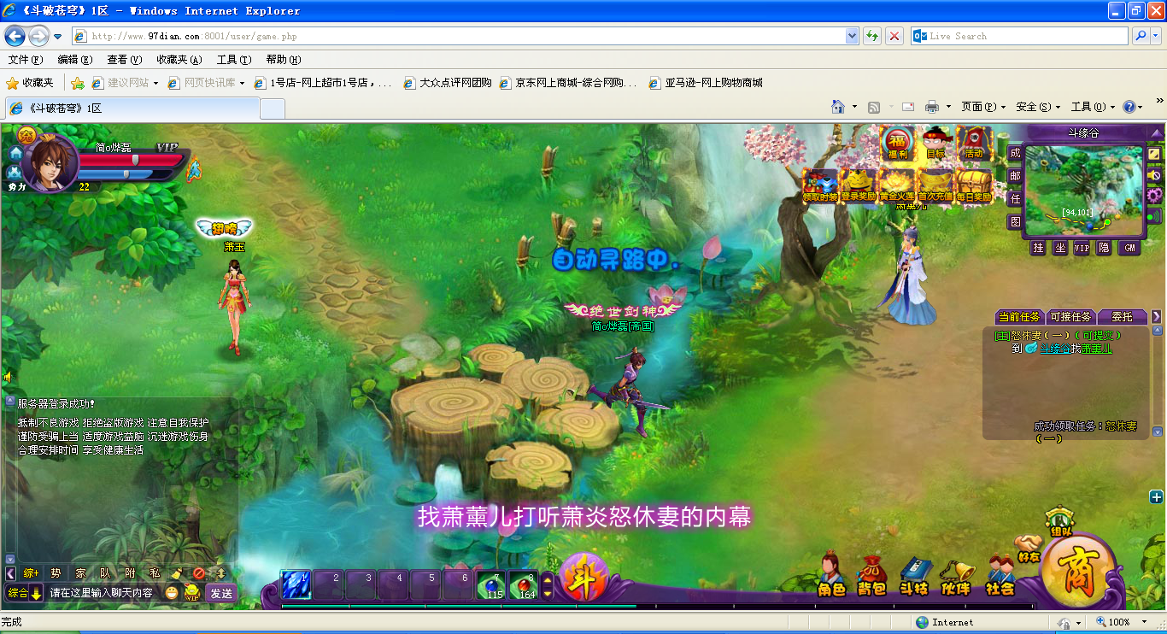This screenshot has height=634, width=1167.
Task: Open the 邮 mail button
Action: (1015, 176)
